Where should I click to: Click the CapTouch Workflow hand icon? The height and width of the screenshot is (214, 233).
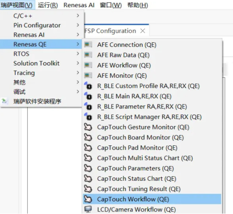tap(88, 199)
